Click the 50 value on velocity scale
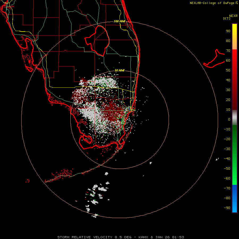 pos(228,70)
